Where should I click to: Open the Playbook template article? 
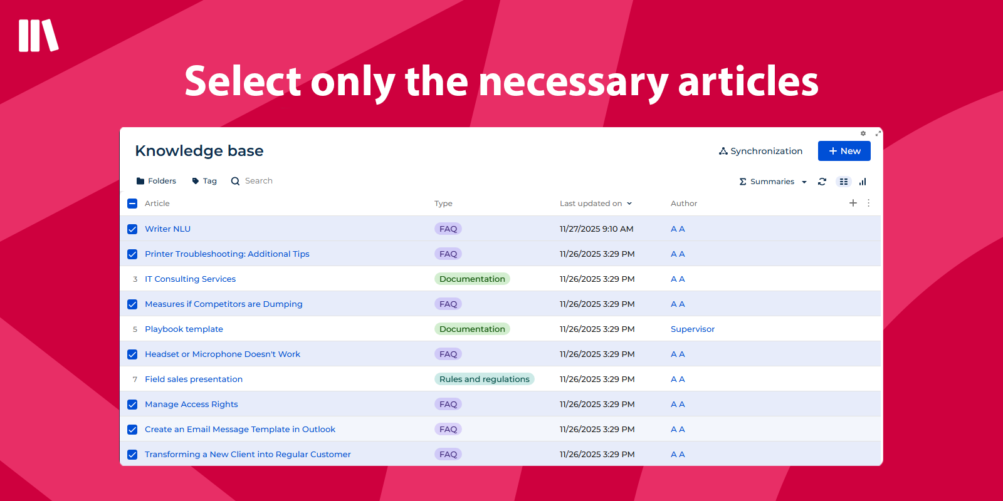tap(184, 329)
